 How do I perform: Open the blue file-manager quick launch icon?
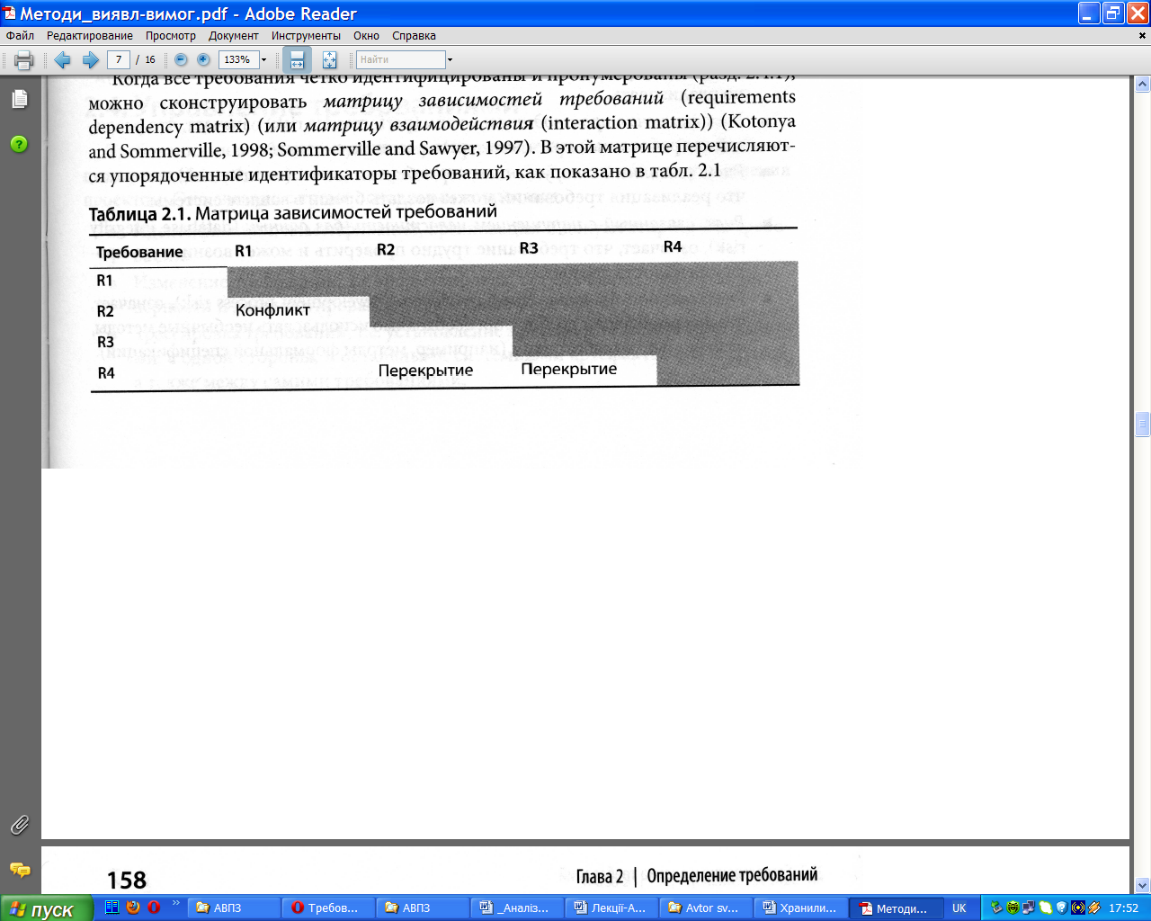coord(112,908)
